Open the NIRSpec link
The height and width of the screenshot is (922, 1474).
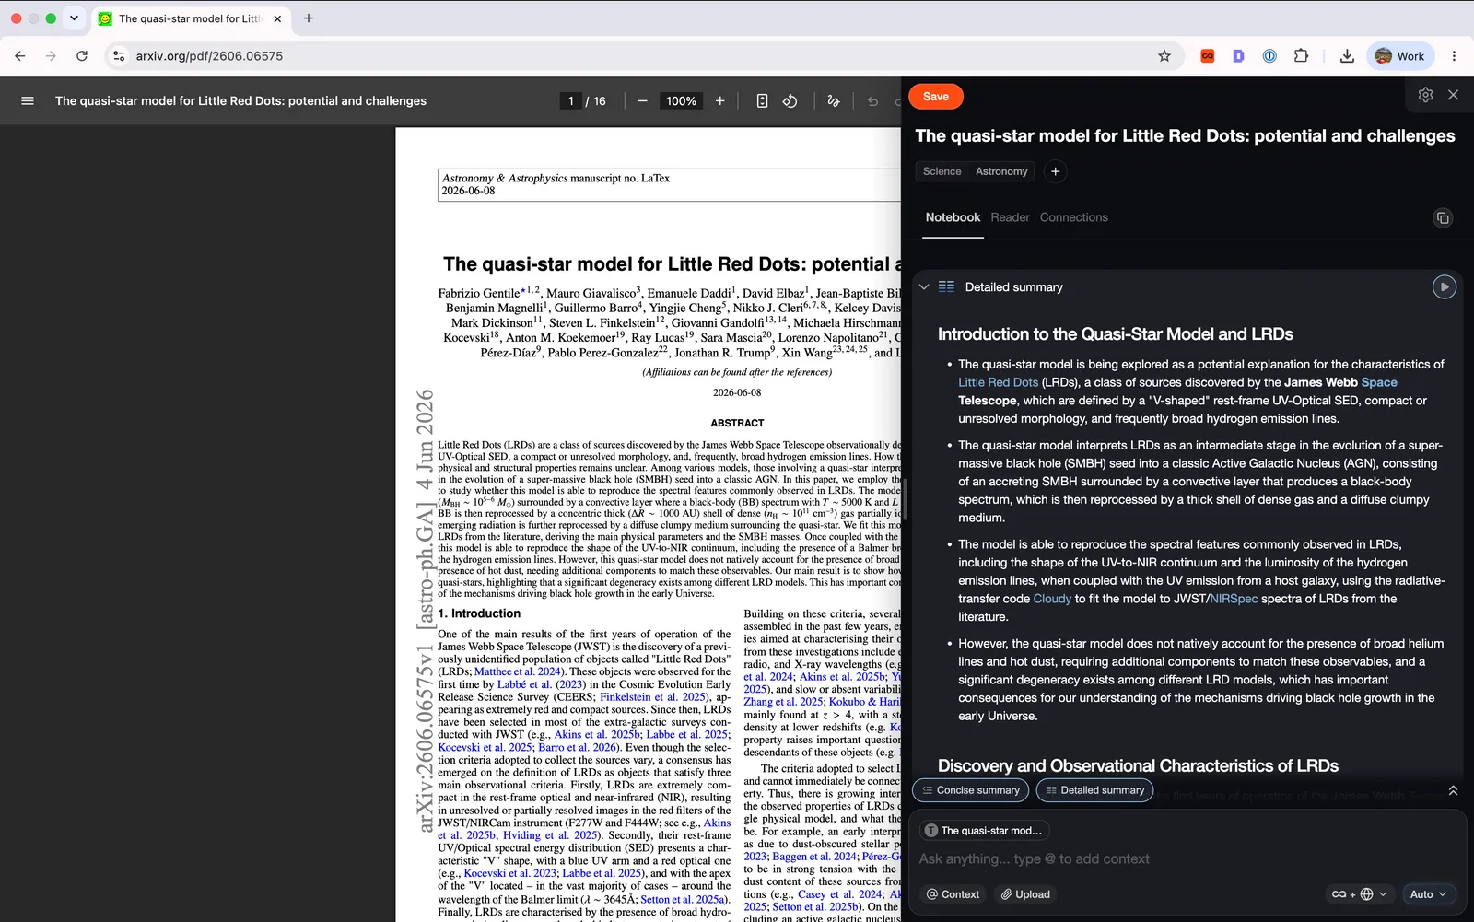1234,599
